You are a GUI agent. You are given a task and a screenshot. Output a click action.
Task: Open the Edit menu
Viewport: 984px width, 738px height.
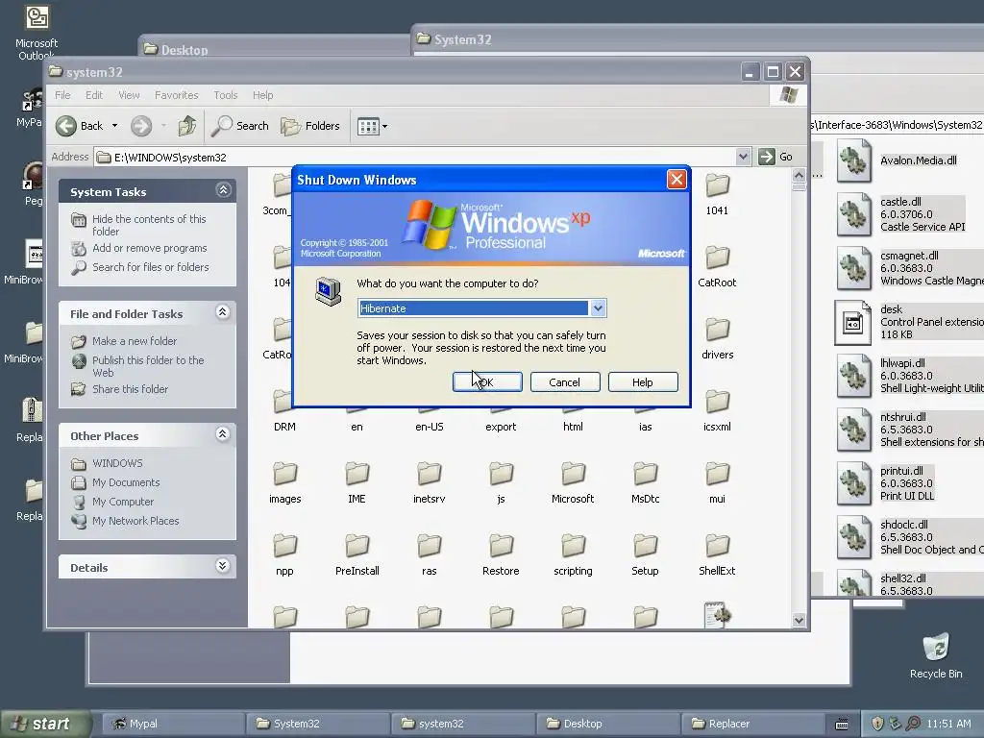(x=94, y=95)
